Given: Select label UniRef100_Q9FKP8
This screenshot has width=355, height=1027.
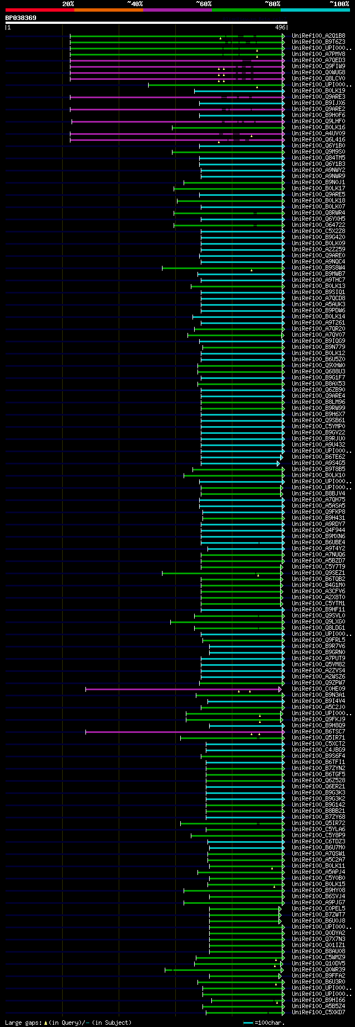Looking at the screenshot, I should click(x=318, y=512).
